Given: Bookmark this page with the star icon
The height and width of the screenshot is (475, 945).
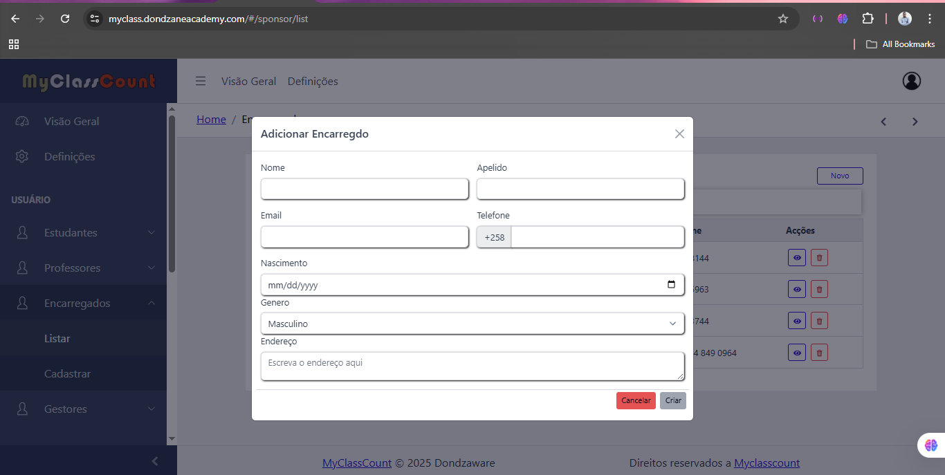Looking at the screenshot, I should pos(783,19).
